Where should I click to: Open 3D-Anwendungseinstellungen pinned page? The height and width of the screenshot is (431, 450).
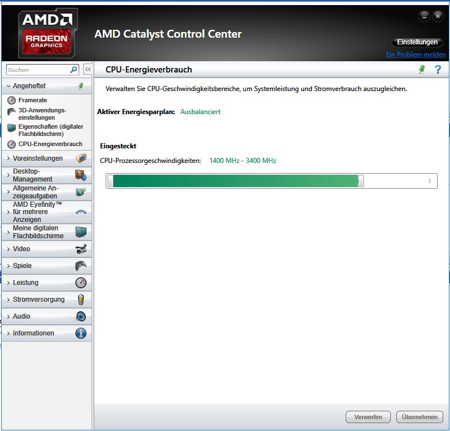click(42, 114)
